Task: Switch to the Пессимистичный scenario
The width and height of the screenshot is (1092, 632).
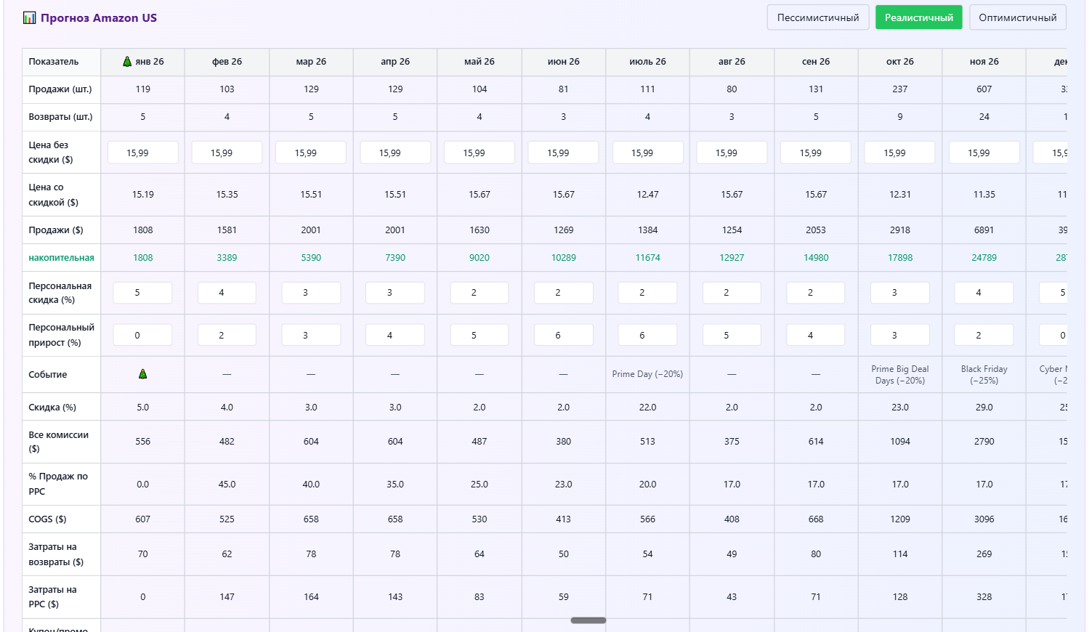Action: click(x=817, y=17)
